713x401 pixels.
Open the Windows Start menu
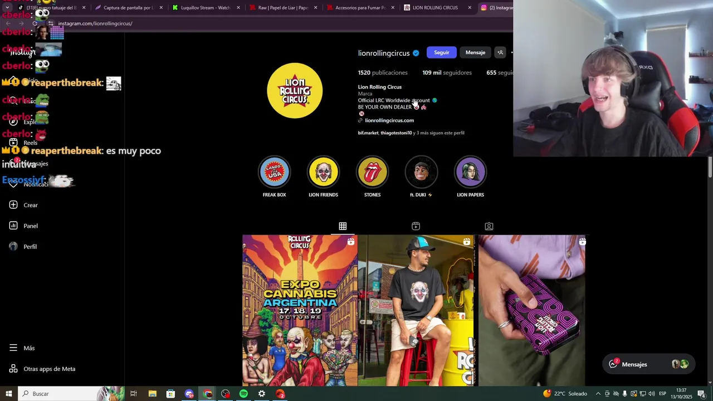[x=8, y=394]
